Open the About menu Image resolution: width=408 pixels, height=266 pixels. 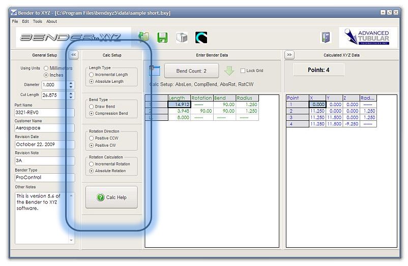[x=52, y=21]
